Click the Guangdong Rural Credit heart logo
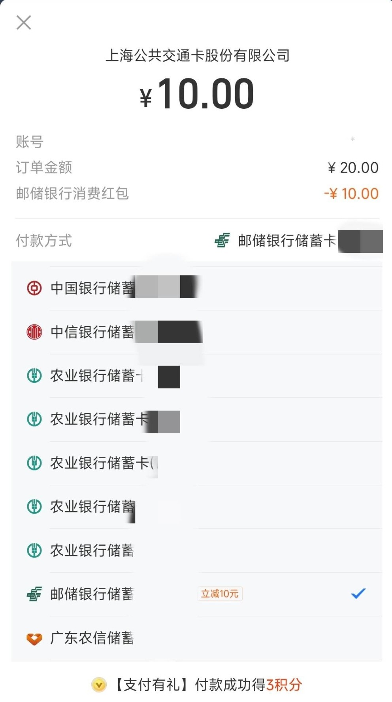The width and height of the screenshot is (392, 702). point(34,638)
